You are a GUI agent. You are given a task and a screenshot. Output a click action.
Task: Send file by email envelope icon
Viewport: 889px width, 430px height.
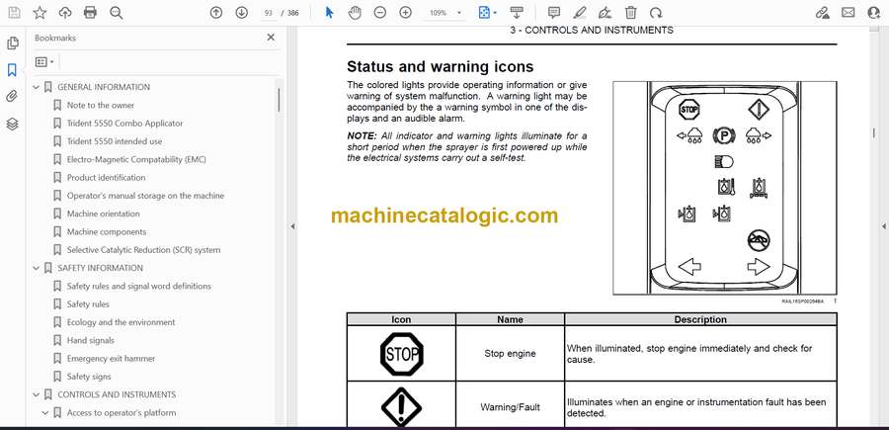coord(849,13)
